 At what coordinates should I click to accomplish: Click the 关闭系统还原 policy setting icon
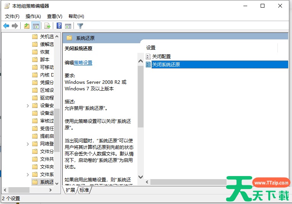148,64
